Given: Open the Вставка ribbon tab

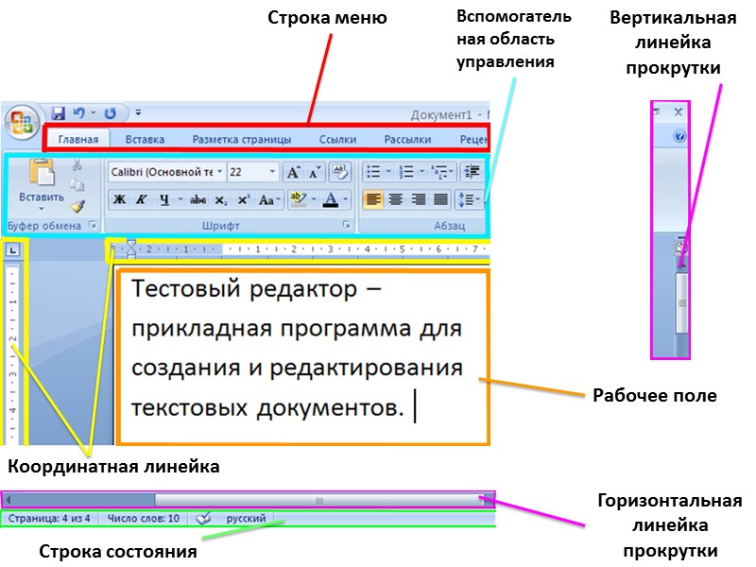Looking at the screenshot, I should tap(145, 139).
